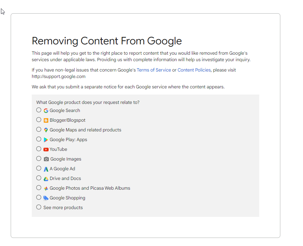This screenshot has height=246, width=303.
Task: Click the Google Photos and Picasa Web Albums label
Action: click(x=90, y=188)
